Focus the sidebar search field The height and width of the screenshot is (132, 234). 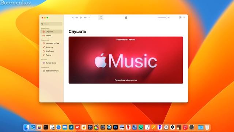point(52,24)
